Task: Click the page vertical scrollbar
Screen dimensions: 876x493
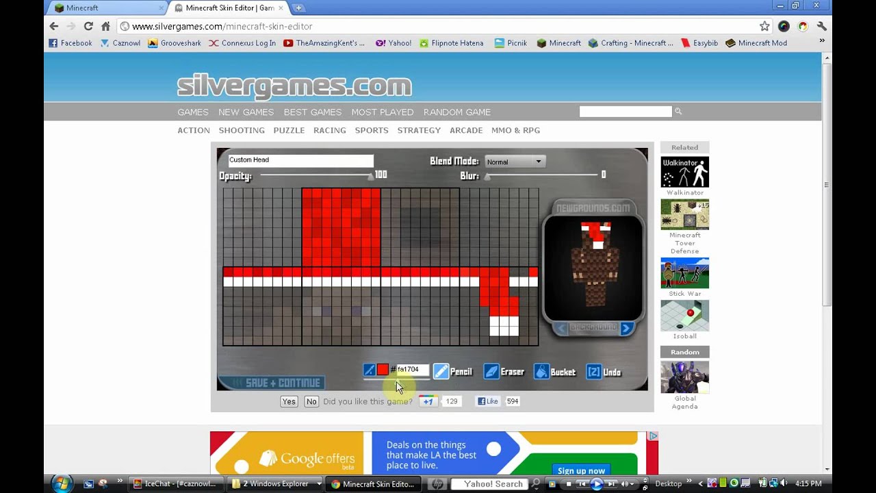Action: [827, 184]
